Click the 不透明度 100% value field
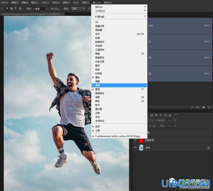213x191 pixels. (x=170, y=120)
